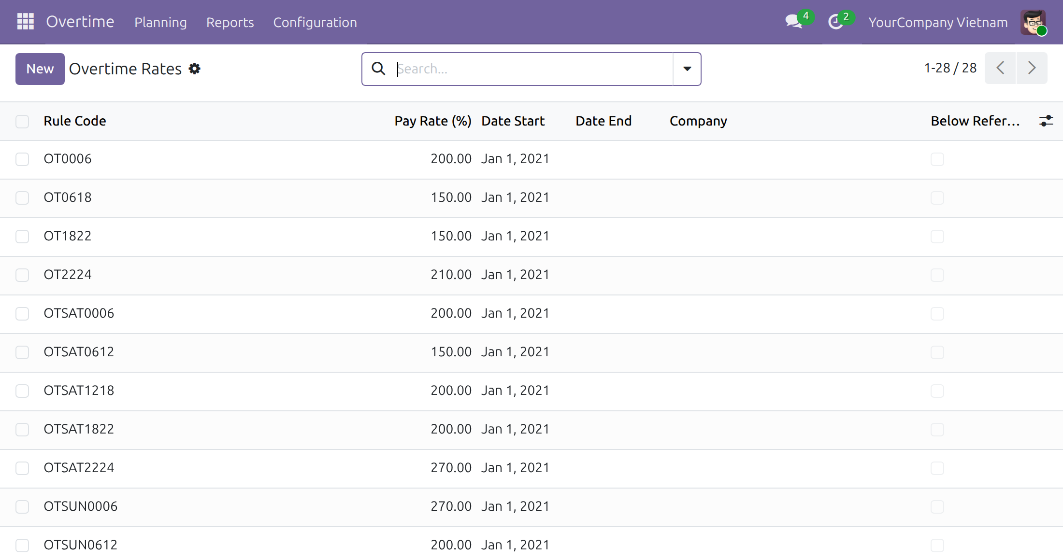The image size is (1063, 560).
Task: Select the OT0618 row checkbox
Action: pos(22,198)
